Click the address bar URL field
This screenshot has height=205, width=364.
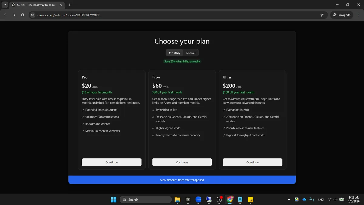[177, 15]
